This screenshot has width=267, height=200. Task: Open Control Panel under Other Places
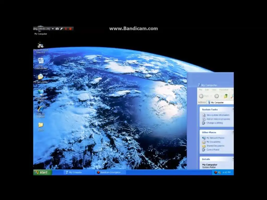pos(213,149)
